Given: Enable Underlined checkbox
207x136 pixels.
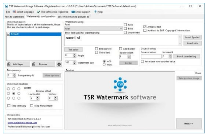Looking at the screenshot, I should (x=125, y=32).
